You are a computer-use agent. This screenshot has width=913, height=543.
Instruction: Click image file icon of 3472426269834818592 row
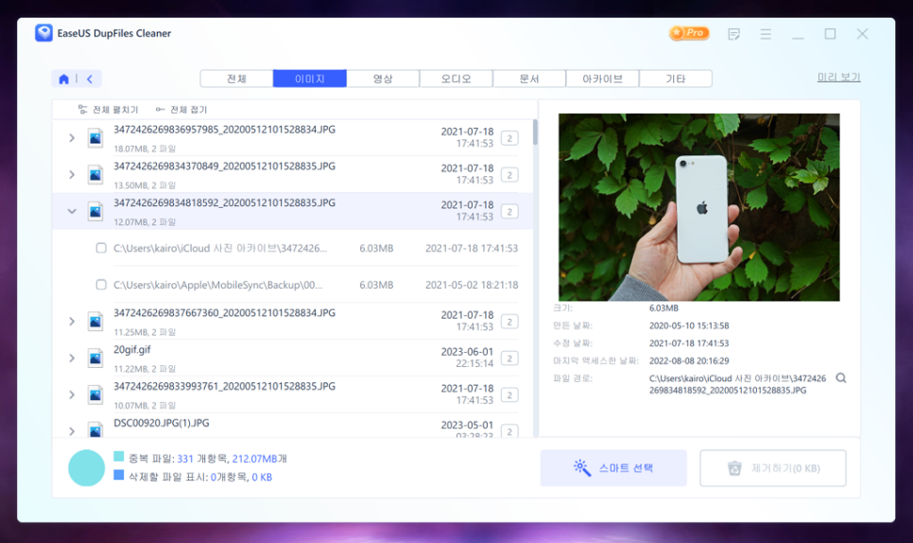pos(95,212)
